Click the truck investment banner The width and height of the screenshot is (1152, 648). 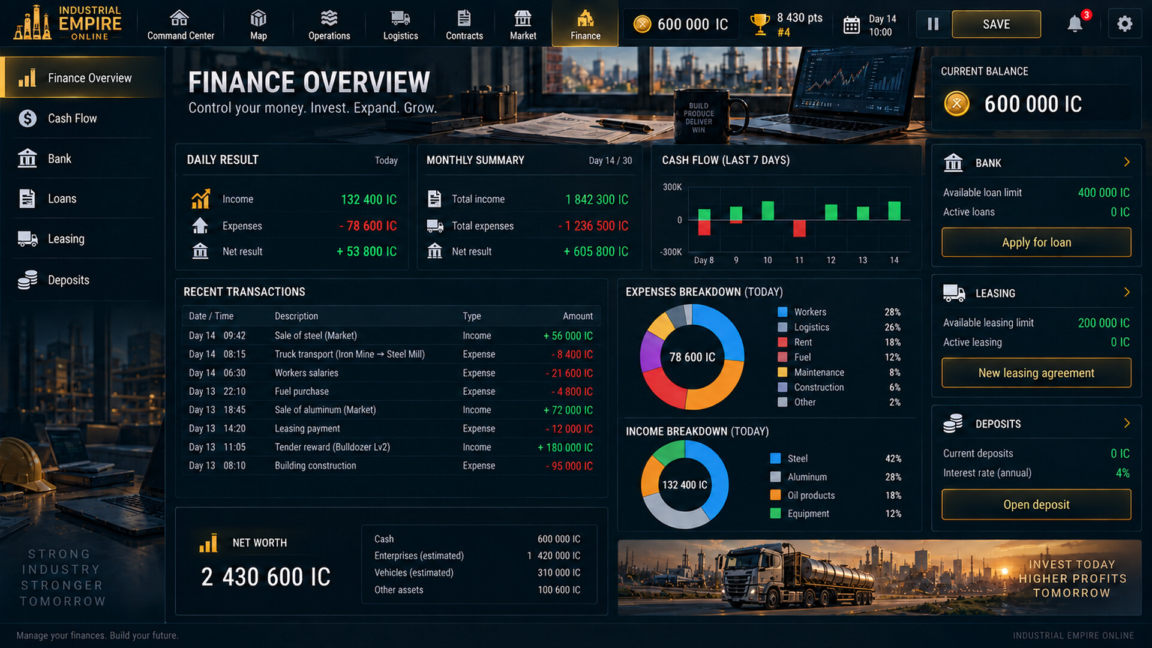880,577
